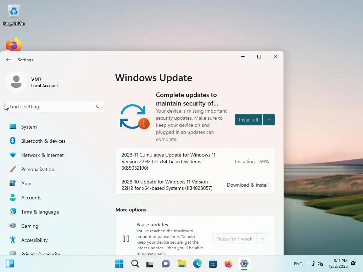
Task: Click the Network wifi icon in sidebar
Action: [x=13, y=155]
